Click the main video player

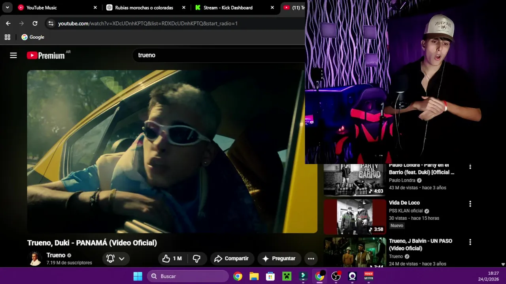coord(172,151)
